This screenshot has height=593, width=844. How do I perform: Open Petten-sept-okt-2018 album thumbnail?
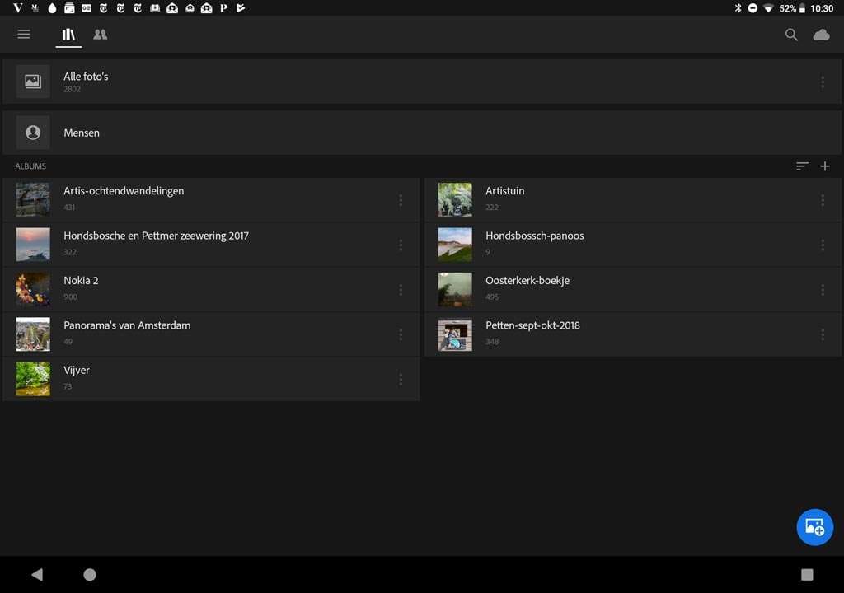pos(455,334)
